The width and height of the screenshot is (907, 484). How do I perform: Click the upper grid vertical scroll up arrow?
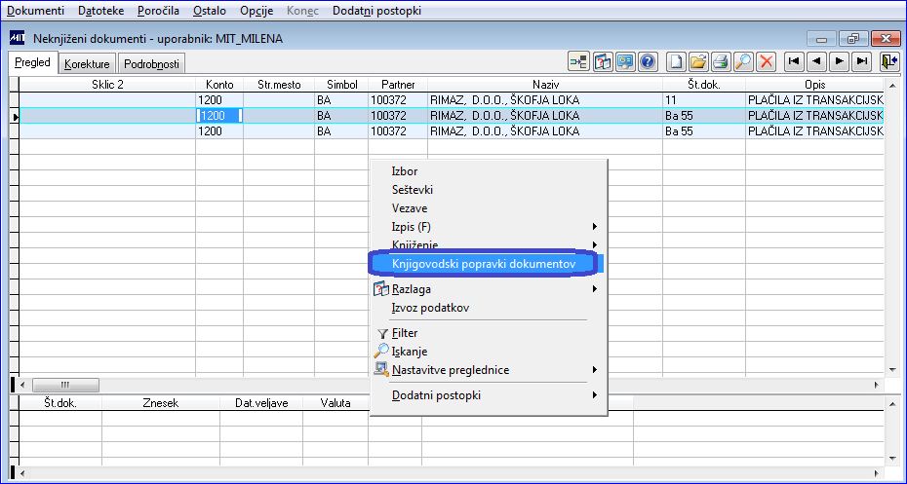pos(892,86)
